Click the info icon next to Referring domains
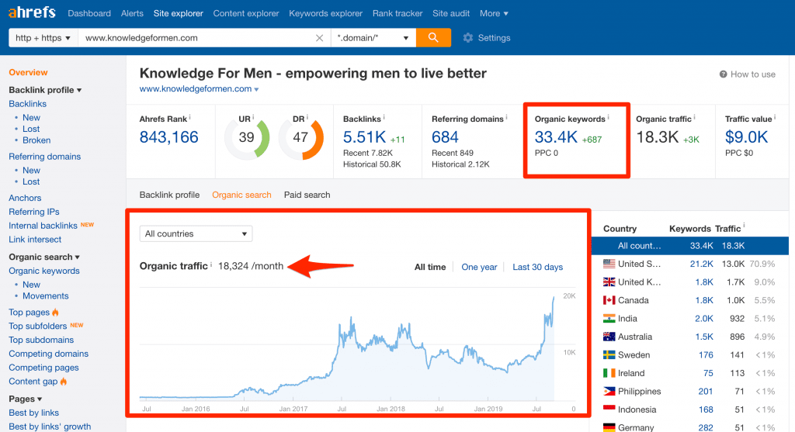Screen dimensions: 795x432 [x=506, y=117]
